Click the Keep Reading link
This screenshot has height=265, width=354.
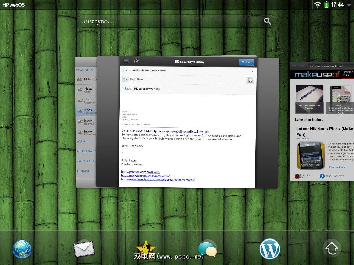click(336, 167)
